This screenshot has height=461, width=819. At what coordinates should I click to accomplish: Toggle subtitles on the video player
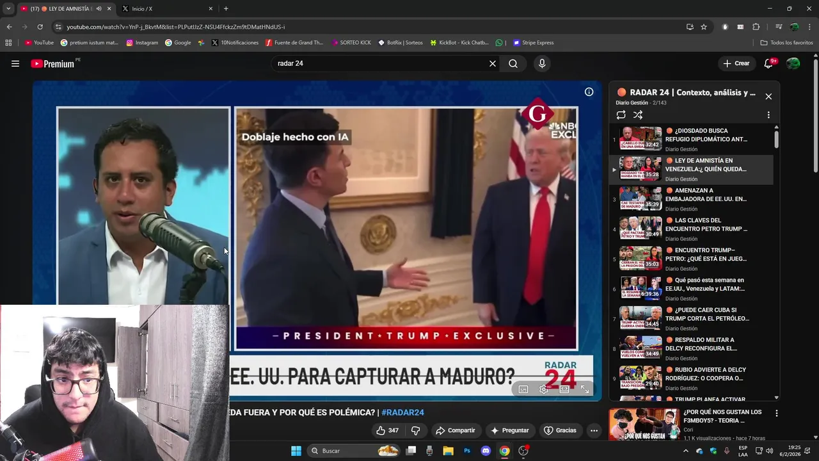(x=523, y=389)
